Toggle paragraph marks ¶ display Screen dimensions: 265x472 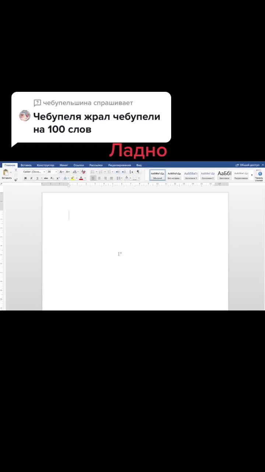pos(138,172)
